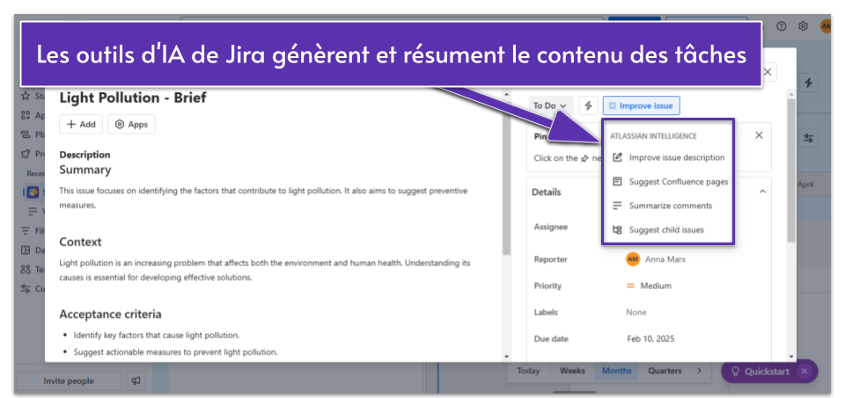Click the timeline next chevron after Quarters
This screenshot has width=845, height=398.
[700, 371]
